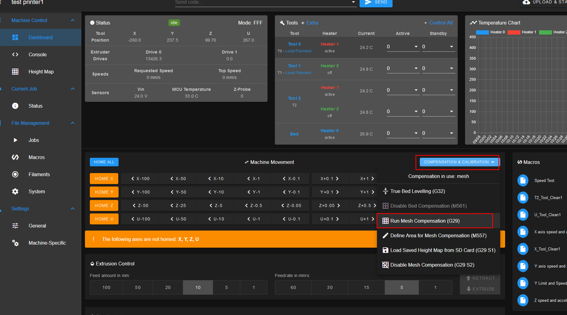
Task: Open Tool 0 active temperature dropdown
Action: 416,47
